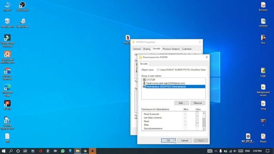Switch to Chrome on taskbar

[x=85, y=151]
